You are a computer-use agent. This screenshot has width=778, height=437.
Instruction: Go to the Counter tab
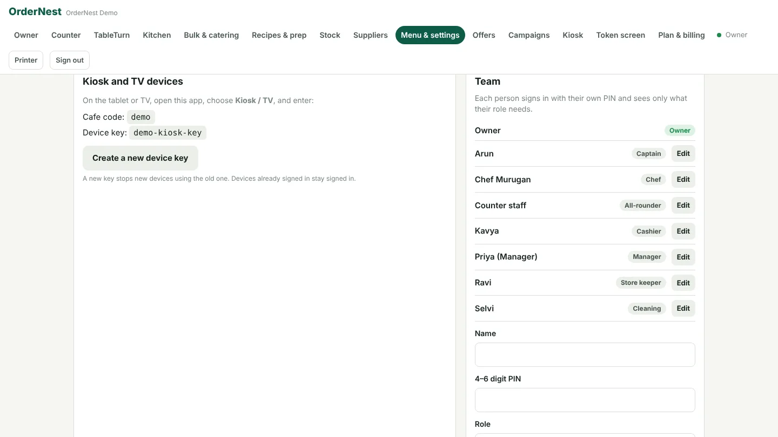(x=66, y=35)
